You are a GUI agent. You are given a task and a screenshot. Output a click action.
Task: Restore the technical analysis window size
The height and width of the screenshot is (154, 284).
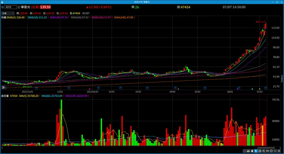coord(277,2)
